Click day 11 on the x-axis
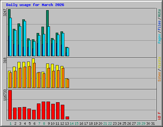The height and width of the screenshot is (127, 163). pos(57,124)
